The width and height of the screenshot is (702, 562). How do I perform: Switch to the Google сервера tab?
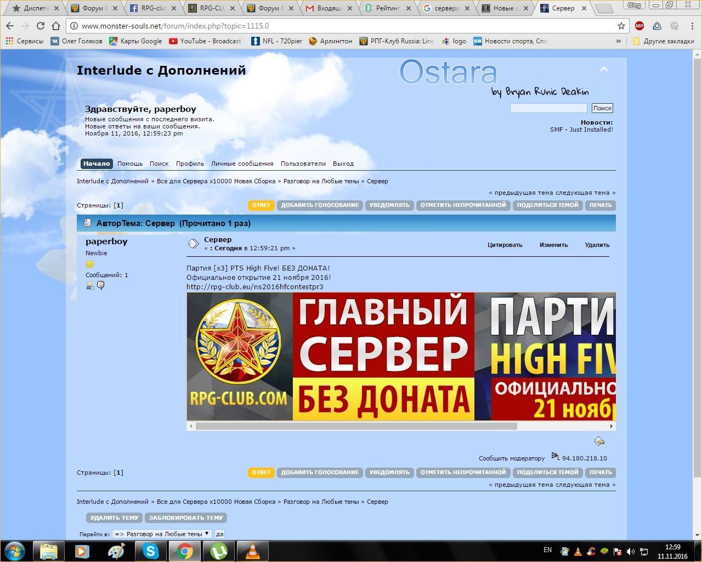click(447, 8)
